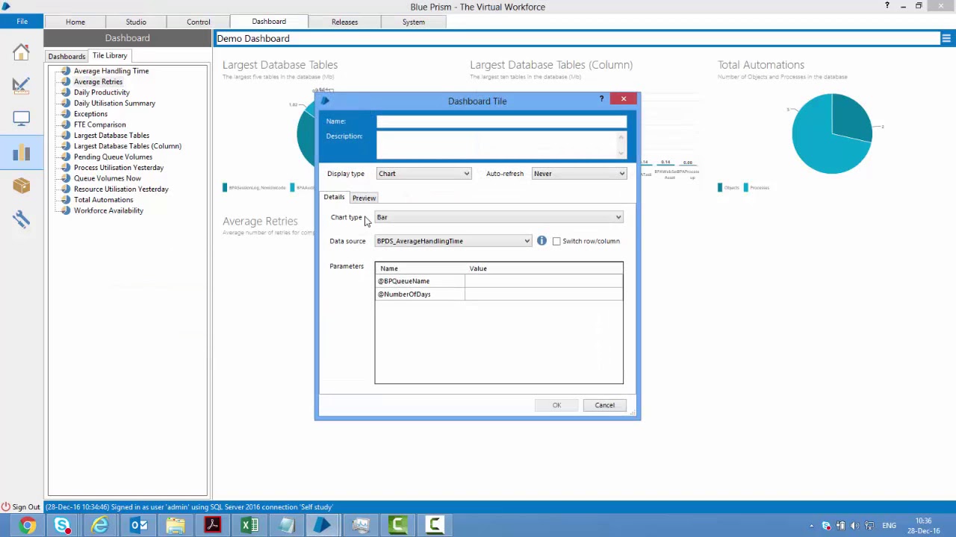956x537 pixels.
Task: Select Pending Queue Volumes tile
Action: tap(113, 157)
